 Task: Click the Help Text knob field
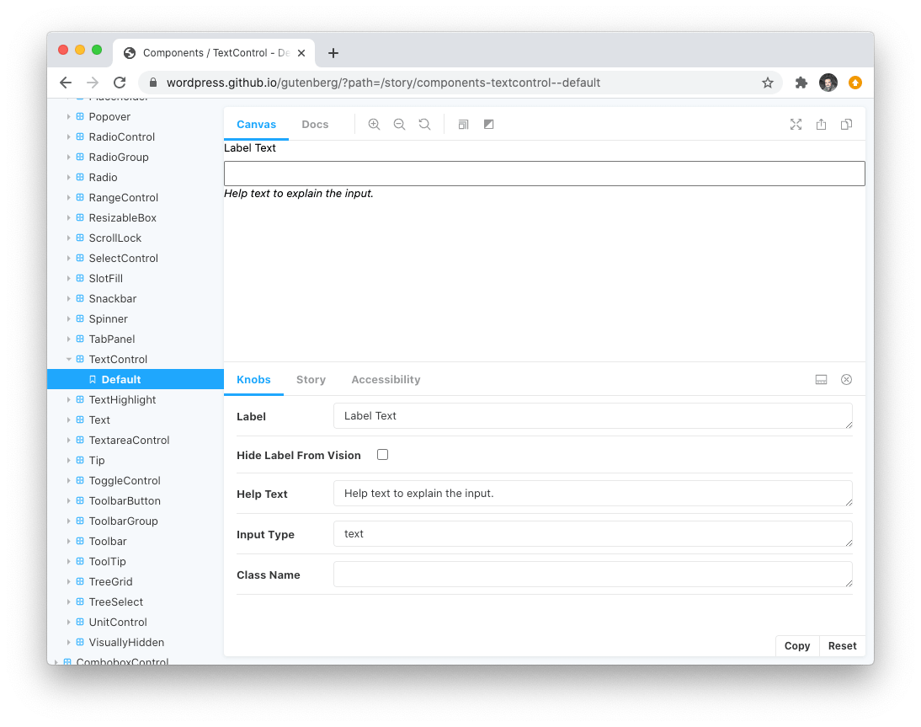(x=593, y=493)
